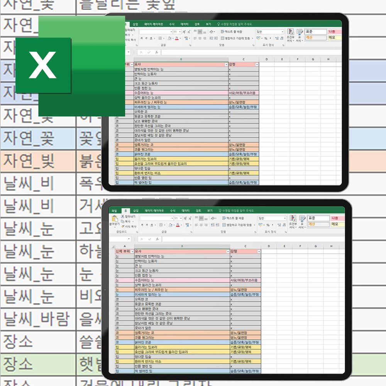Viewport: 386px width, 386px height.
Task: Click Decrease Decimal in lower Excel window
Action: (284, 225)
